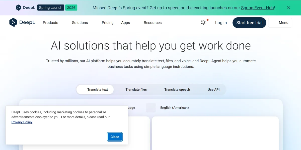Screen dimensions: 301x150
Task: Open the Use API tab
Action: tap(213, 89)
